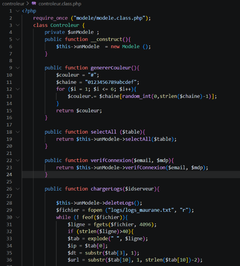Click '$ip' variable on line 34
240x266 pixels.
72,246
